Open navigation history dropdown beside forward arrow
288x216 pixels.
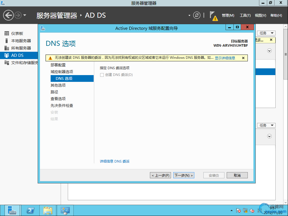coord(25,15)
